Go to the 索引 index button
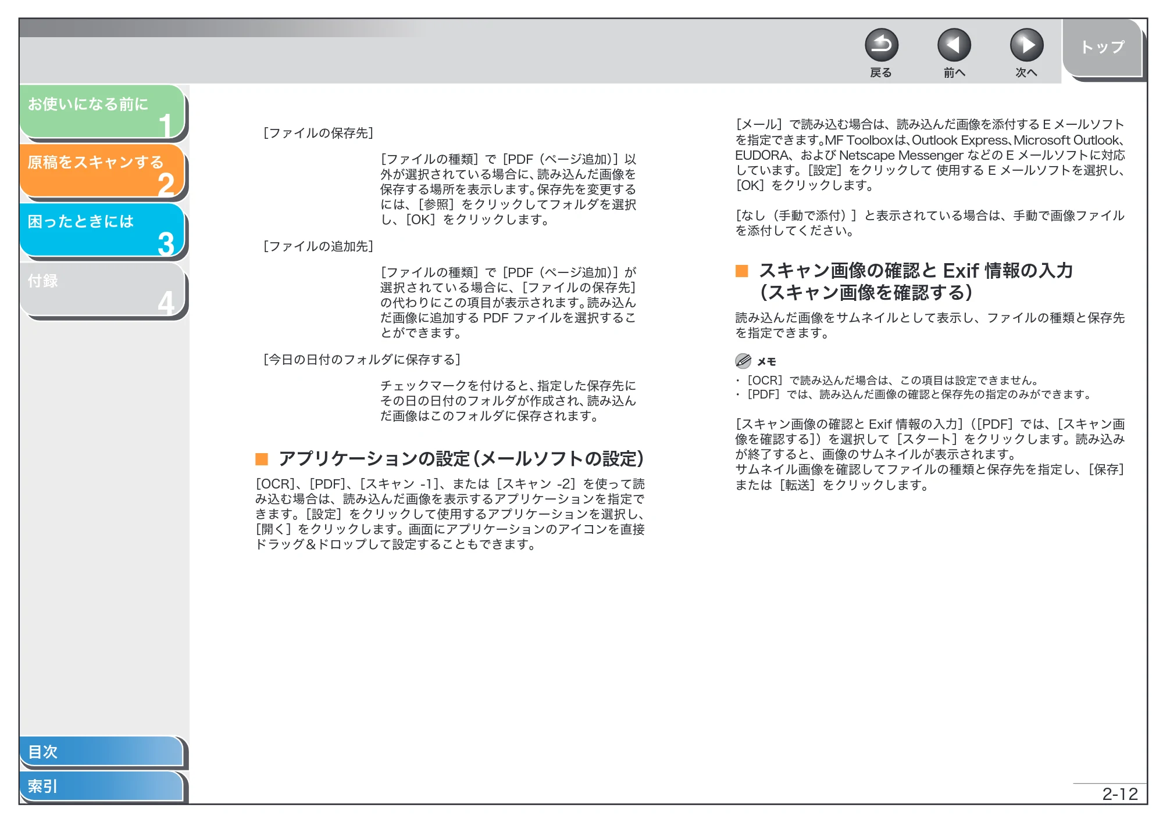 pos(102,786)
